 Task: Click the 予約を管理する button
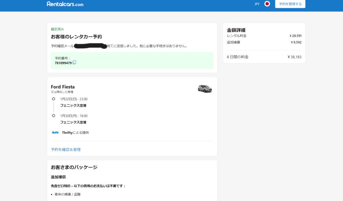290,4
